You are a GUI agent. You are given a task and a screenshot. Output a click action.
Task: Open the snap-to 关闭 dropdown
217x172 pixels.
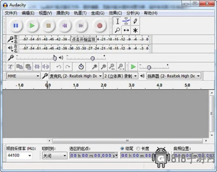coord(55,156)
